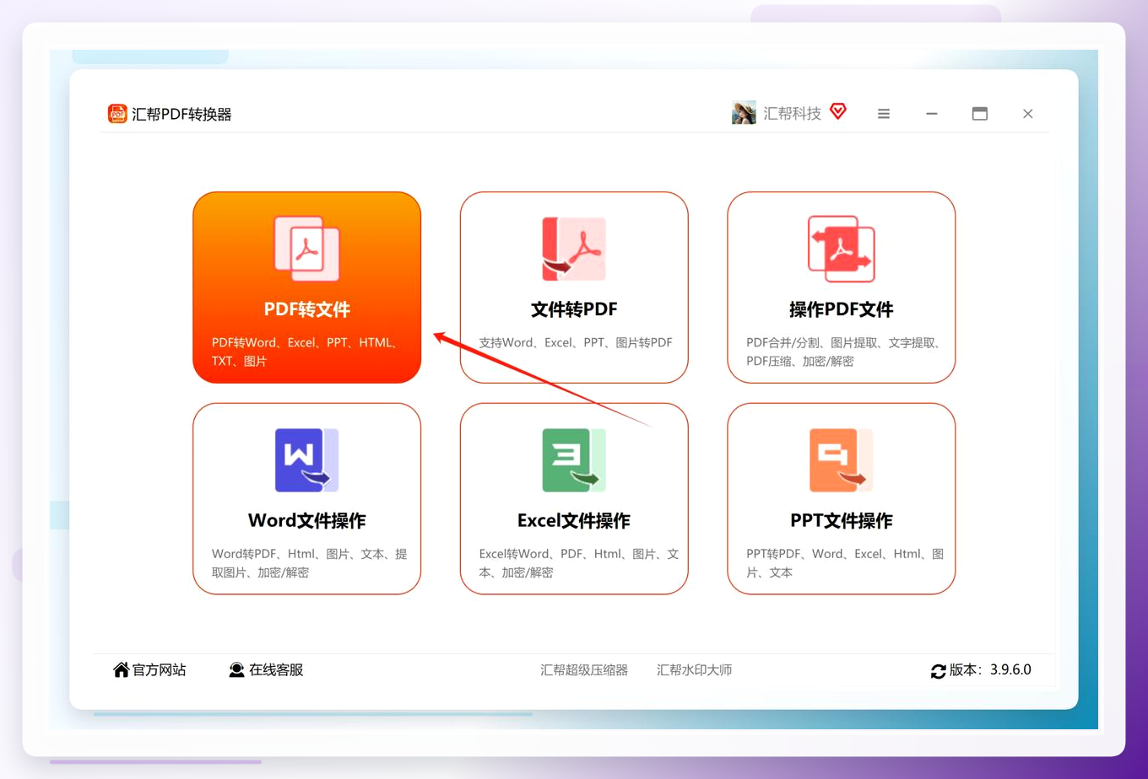The width and height of the screenshot is (1148, 779).
Task: Open the PDF转文件 card icon
Action: tap(306, 249)
